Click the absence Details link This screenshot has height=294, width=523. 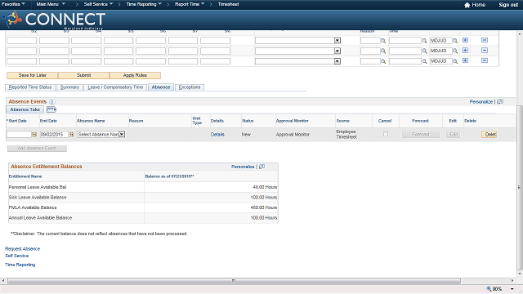(x=217, y=134)
